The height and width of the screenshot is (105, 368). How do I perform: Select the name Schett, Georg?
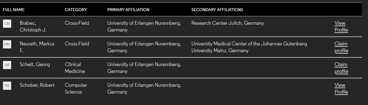[x=35, y=64]
